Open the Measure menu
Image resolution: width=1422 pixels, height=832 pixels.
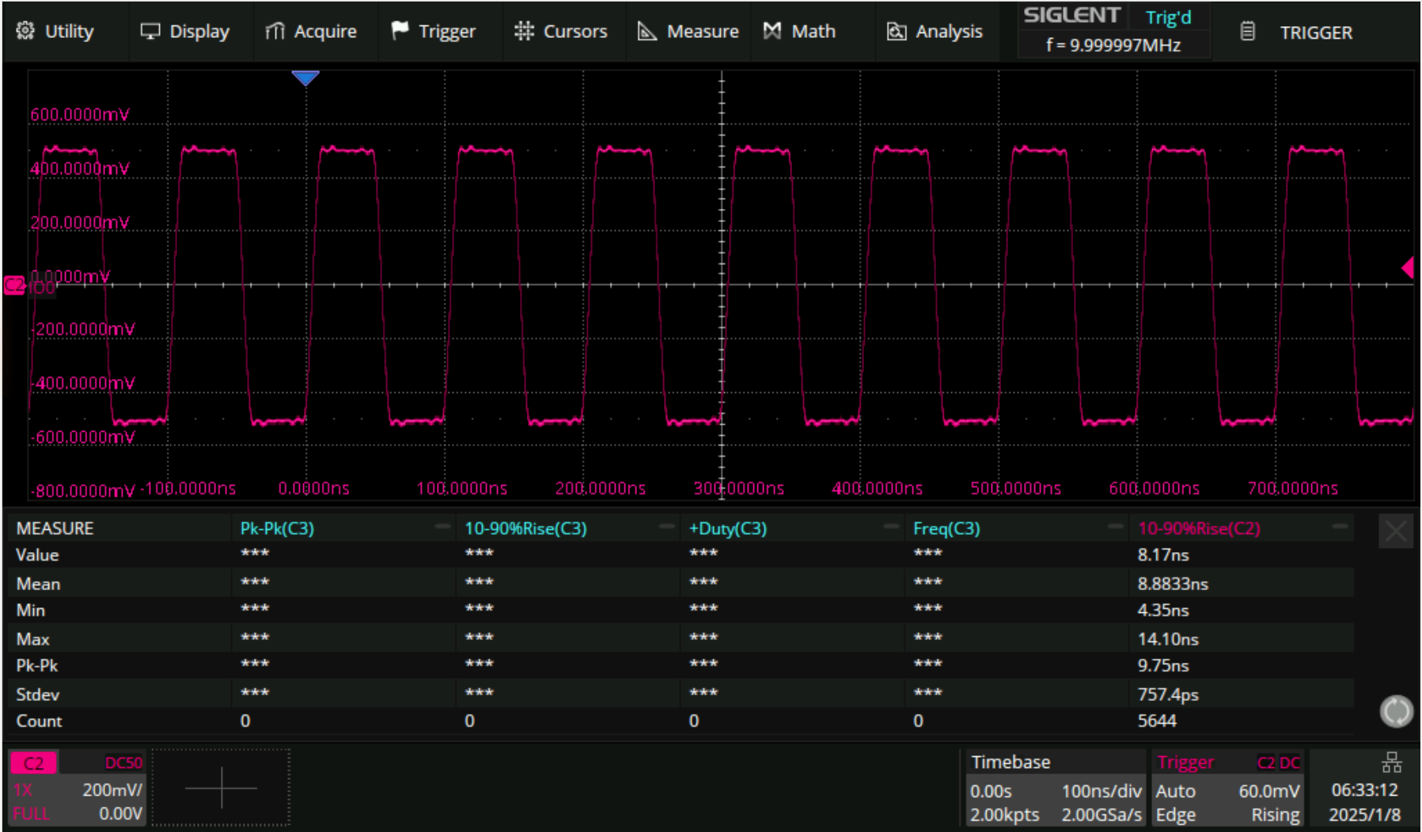coord(688,32)
